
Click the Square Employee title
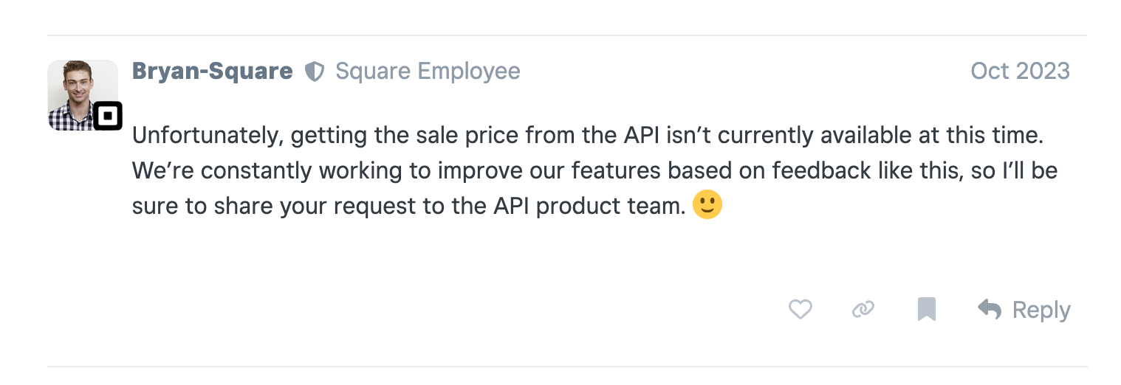pyautogui.click(x=428, y=72)
